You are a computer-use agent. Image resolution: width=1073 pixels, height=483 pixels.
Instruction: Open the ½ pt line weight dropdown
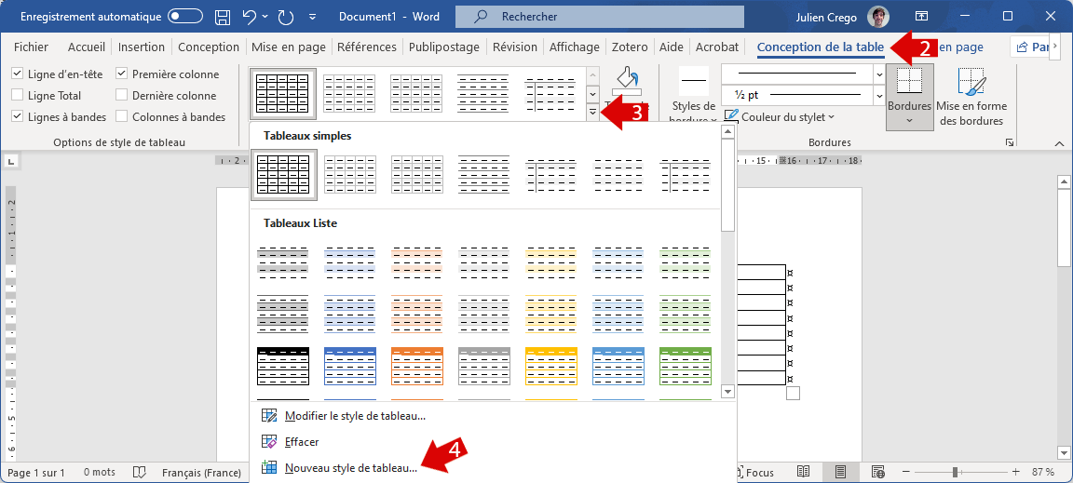(x=878, y=95)
